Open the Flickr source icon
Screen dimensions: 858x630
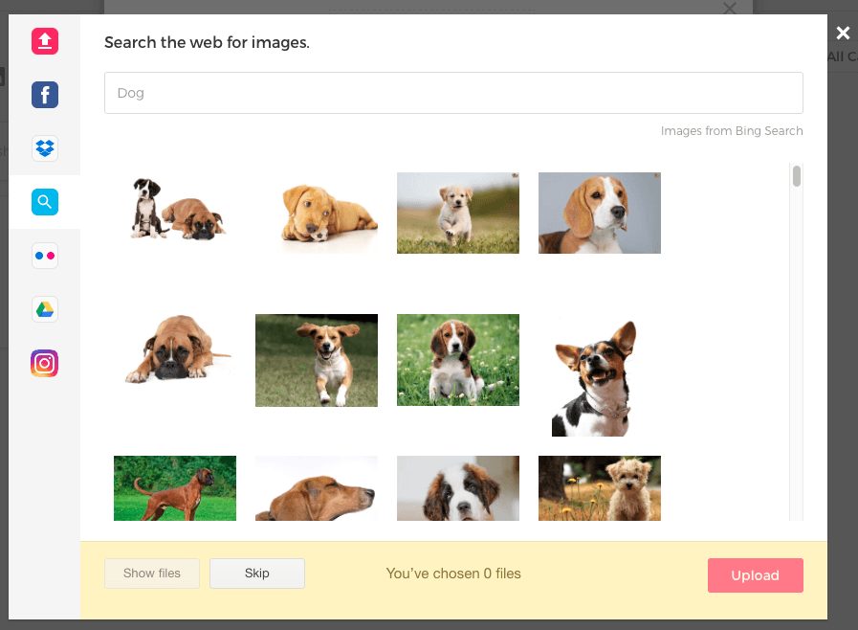pyautogui.click(x=45, y=256)
